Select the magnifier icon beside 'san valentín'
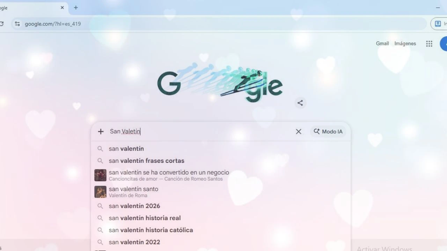 point(100,149)
